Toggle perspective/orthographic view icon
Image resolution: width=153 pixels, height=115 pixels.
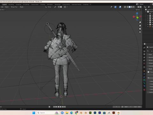point(140,32)
